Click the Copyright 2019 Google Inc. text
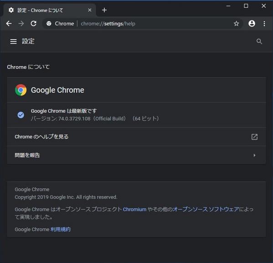The width and height of the screenshot is (273, 263). [x=66, y=197]
